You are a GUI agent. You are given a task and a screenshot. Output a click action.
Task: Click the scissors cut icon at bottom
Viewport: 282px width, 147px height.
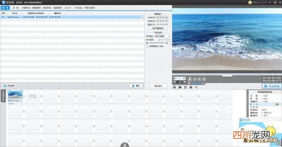[125, 145]
